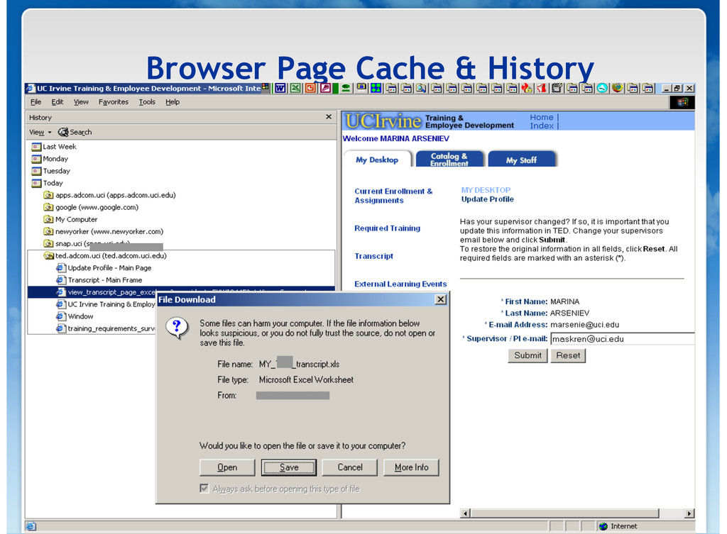The width and height of the screenshot is (727, 534).
Task: Click the Internet zone globe in status bar
Action: coord(603,526)
